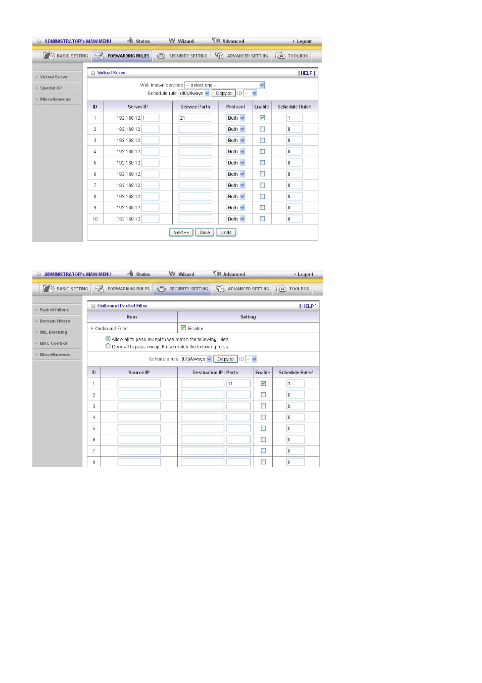Open MAC Control sidebar menu item
Screen dimensions: 482x683
(53, 343)
